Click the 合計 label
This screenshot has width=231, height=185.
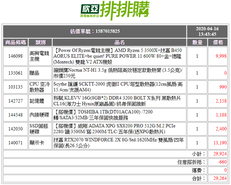tap(198, 179)
